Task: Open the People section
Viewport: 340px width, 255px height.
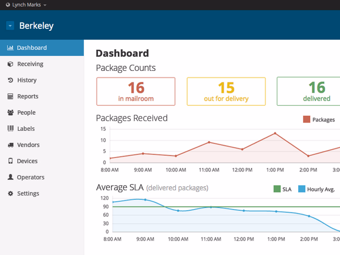Action: tap(27, 113)
